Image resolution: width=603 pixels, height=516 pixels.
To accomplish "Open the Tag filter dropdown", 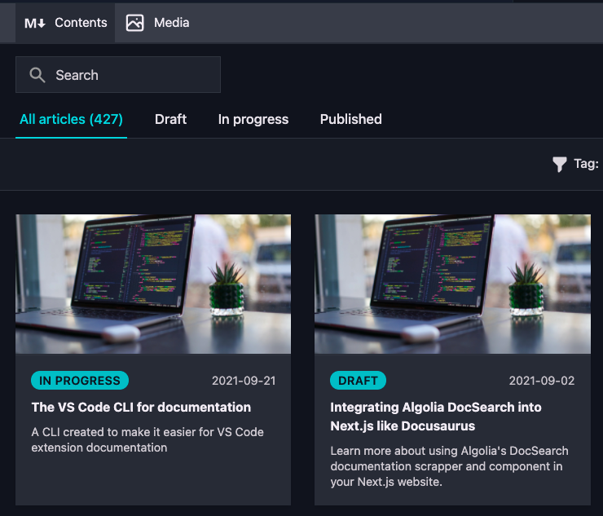I will coord(586,164).
